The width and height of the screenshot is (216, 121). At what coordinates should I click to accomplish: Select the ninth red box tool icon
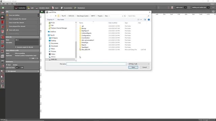click(2, 51)
